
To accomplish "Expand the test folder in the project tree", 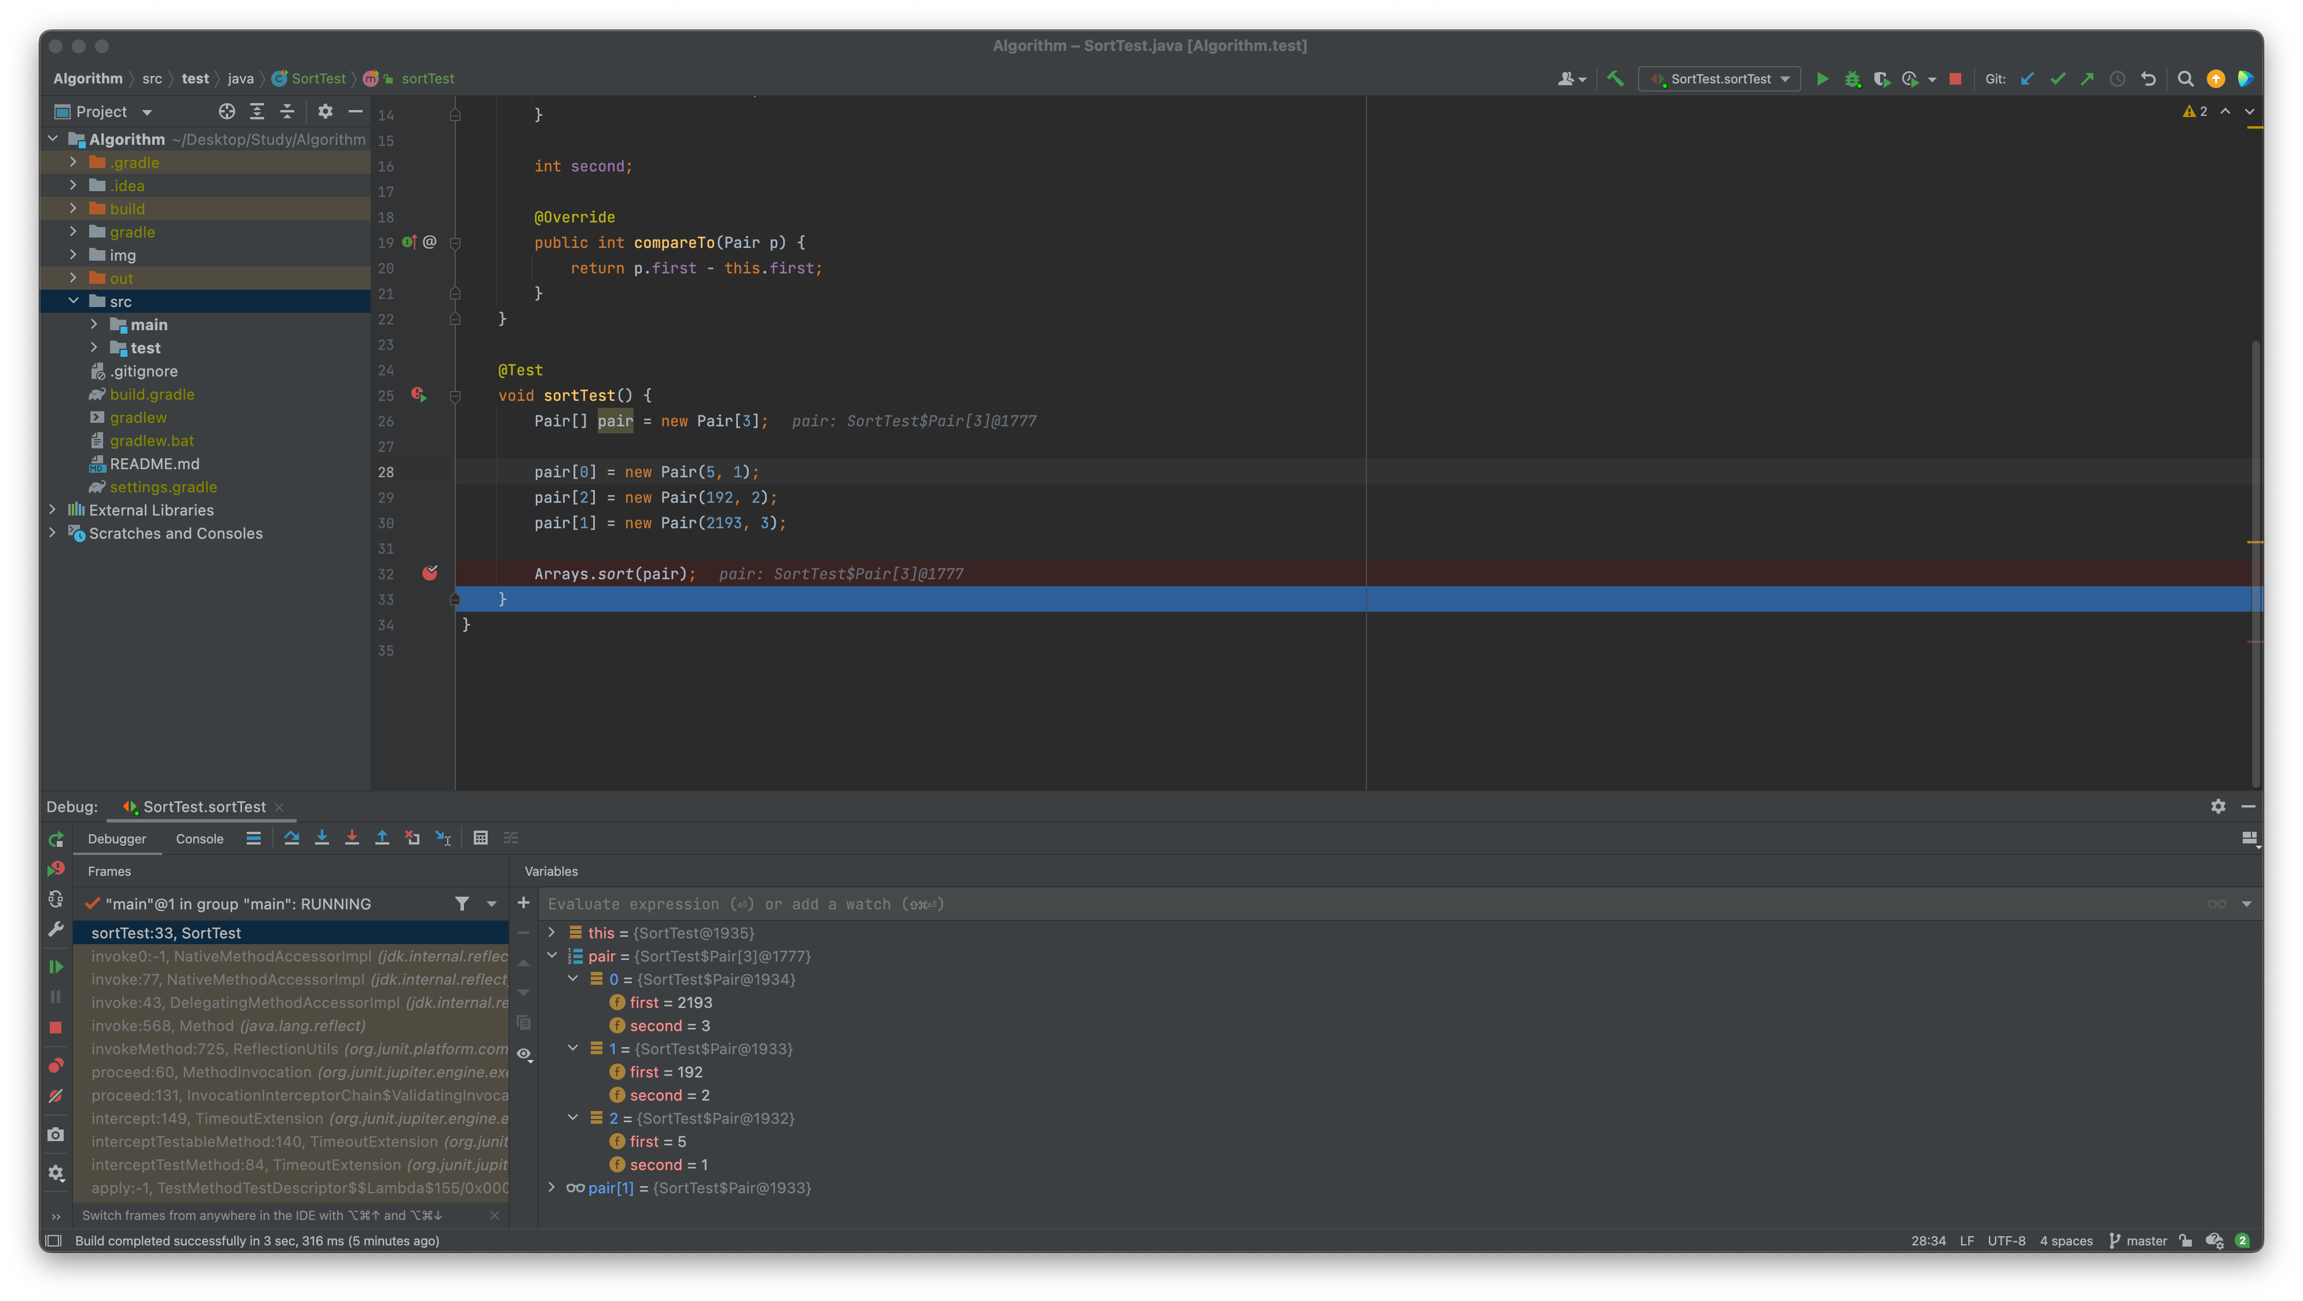I will [94, 348].
